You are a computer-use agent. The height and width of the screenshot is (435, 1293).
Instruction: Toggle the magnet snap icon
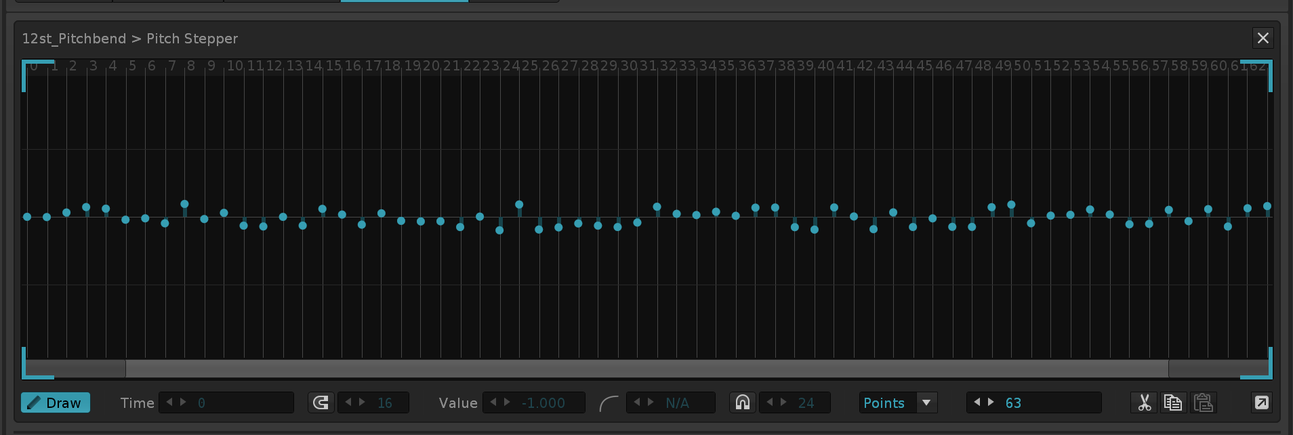point(743,402)
